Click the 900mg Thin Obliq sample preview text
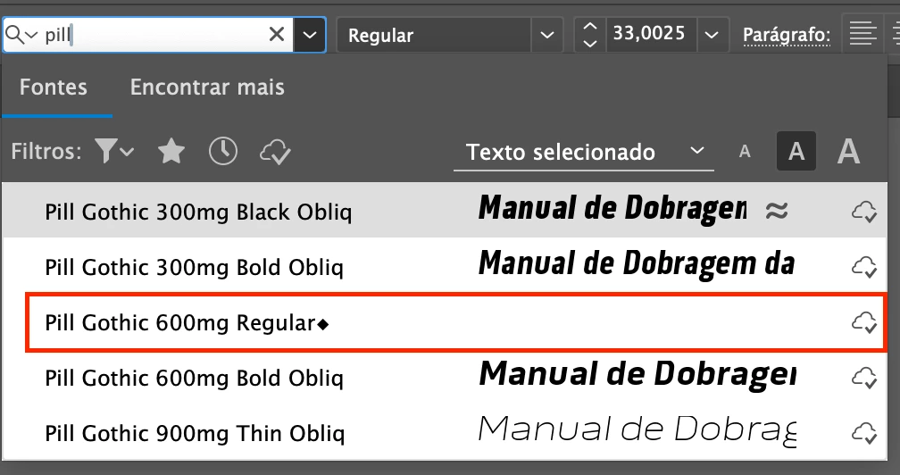The image size is (900, 475). tap(637, 429)
